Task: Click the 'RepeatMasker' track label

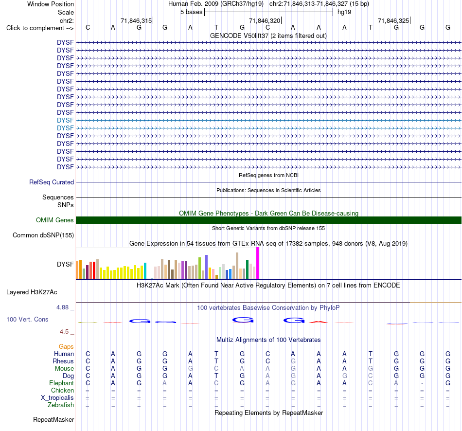Action: pyautogui.click(x=53, y=419)
